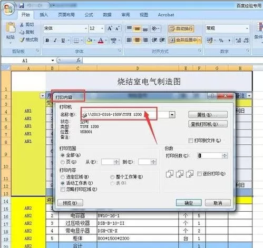The image size is (263, 248).
Task: Select 整个工作簿 print content option
Action: click(x=112, y=177)
